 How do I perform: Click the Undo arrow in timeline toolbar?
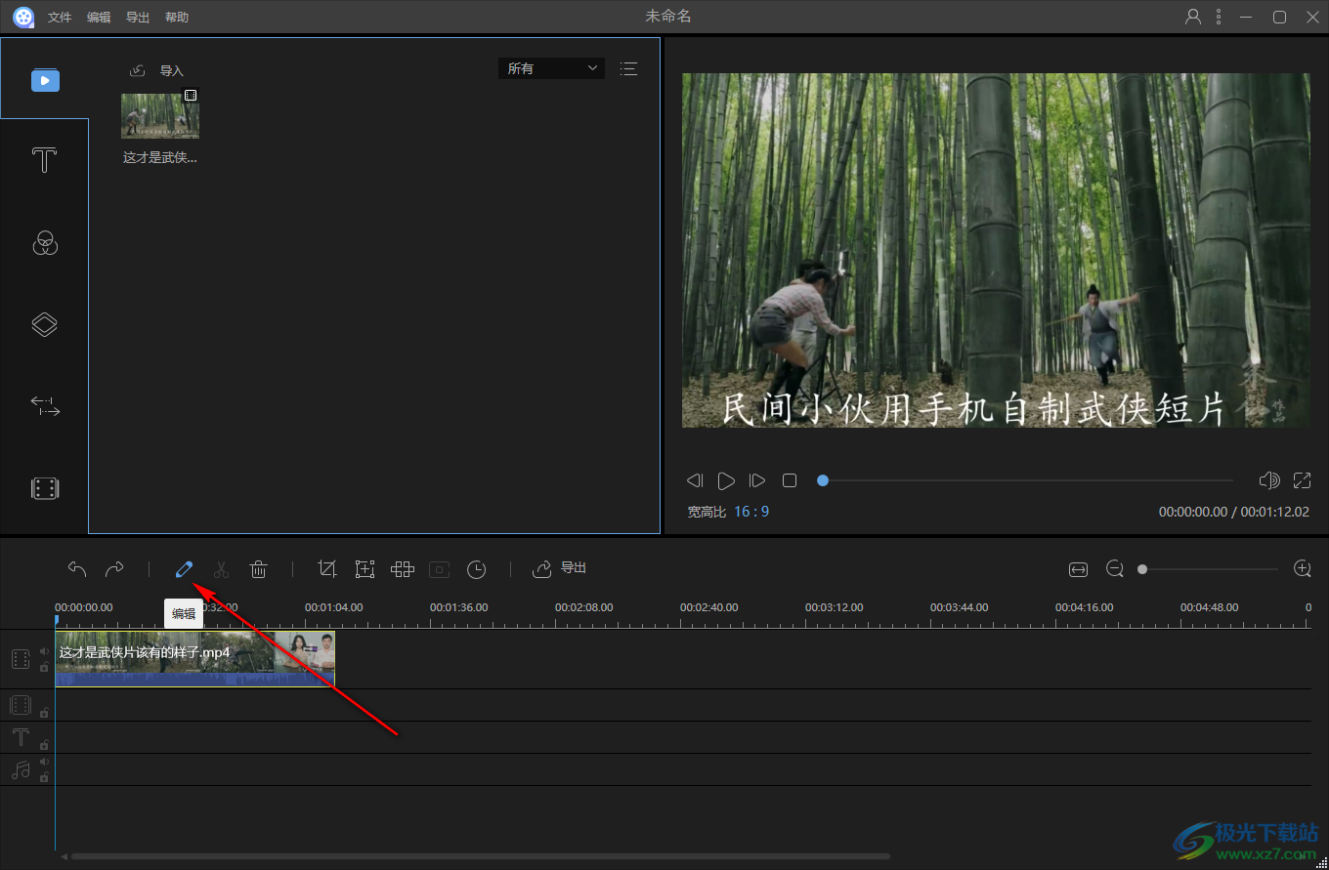click(77, 568)
